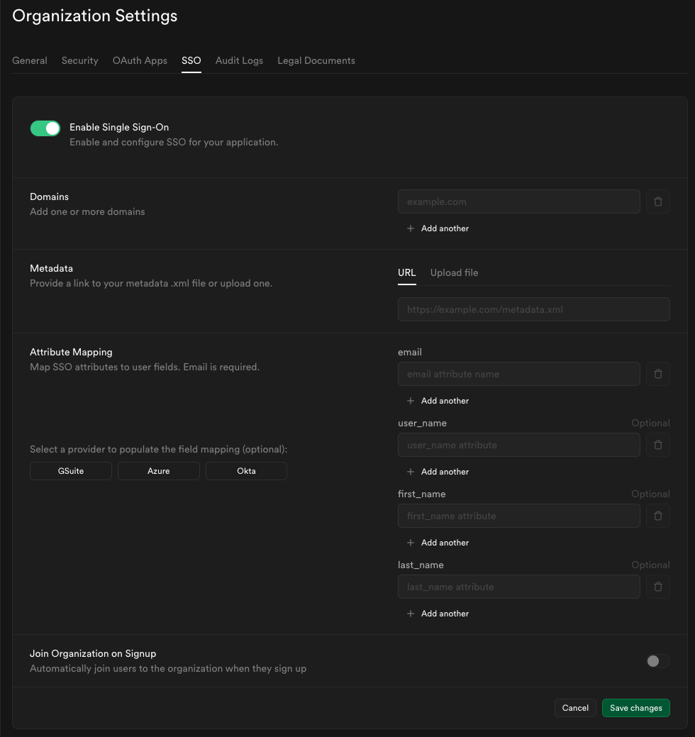Save changes to SSO settings

click(635, 708)
